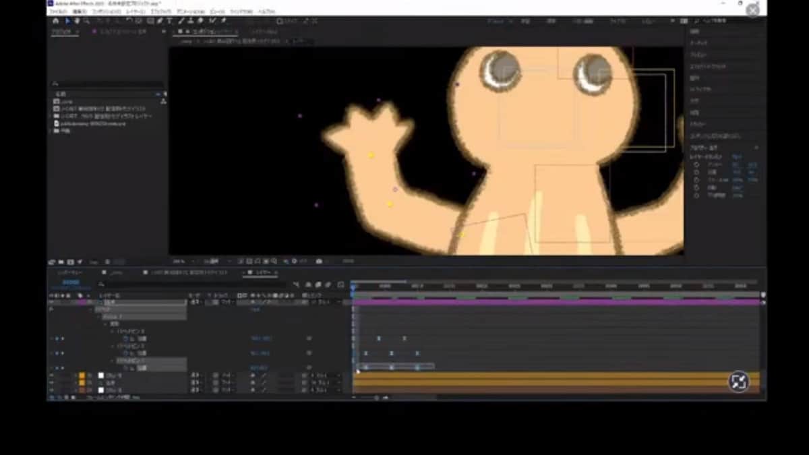Take a snapshot with the camera icon
The image size is (809, 455).
click(x=319, y=261)
